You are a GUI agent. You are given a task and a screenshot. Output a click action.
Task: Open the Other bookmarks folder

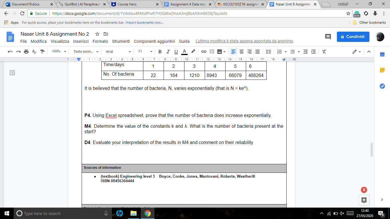369,23
